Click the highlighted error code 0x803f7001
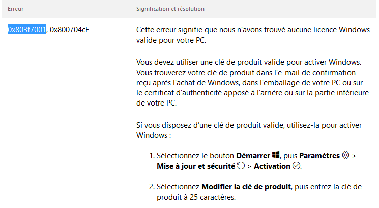The image size is (379, 208). 27,30
